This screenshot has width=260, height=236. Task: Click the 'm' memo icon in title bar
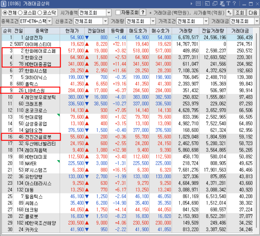(198, 4)
